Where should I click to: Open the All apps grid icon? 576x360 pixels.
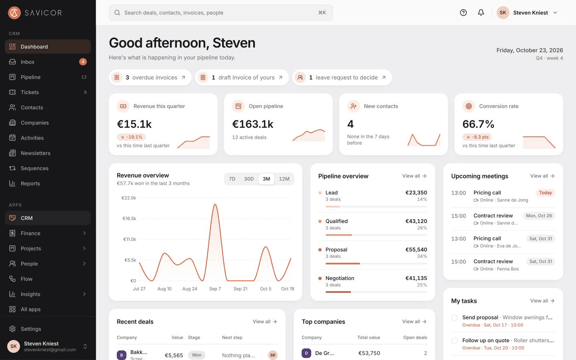coord(12,309)
